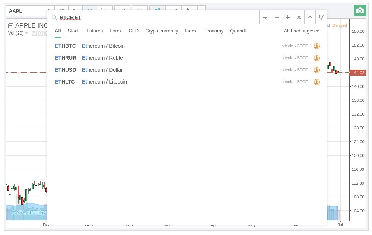Click the magnifier icon in symbol search
The height and width of the screenshot is (235, 372).
coord(54,18)
